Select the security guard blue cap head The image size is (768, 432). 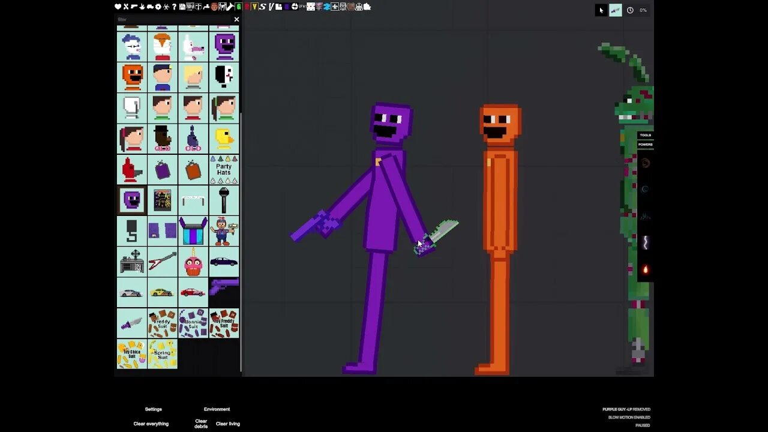[x=163, y=77]
